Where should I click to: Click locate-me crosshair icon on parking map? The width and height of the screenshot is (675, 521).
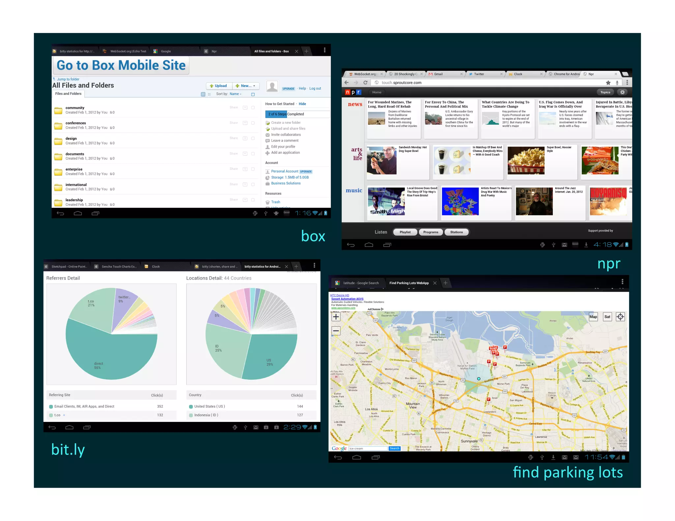point(620,317)
